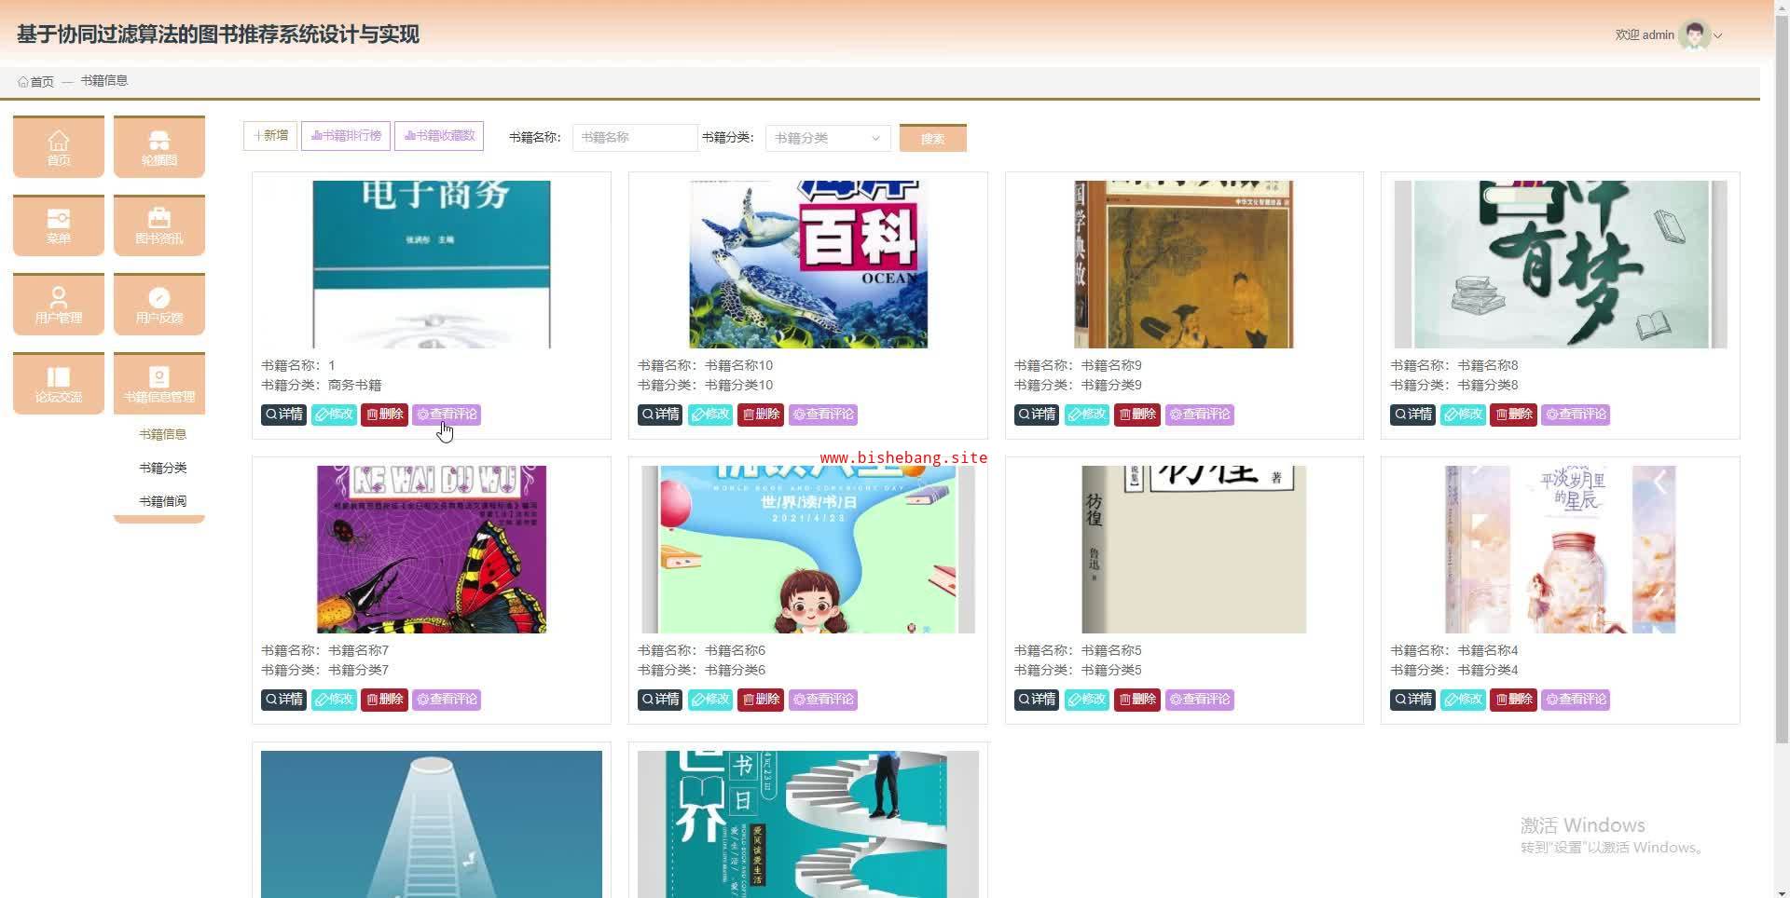Delete 书籍名称6
The width and height of the screenshot is (1790, 898).
coord(761,700)
